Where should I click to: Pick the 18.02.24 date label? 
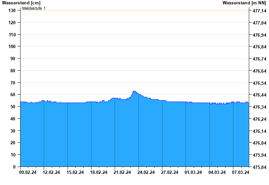[99, 173]
